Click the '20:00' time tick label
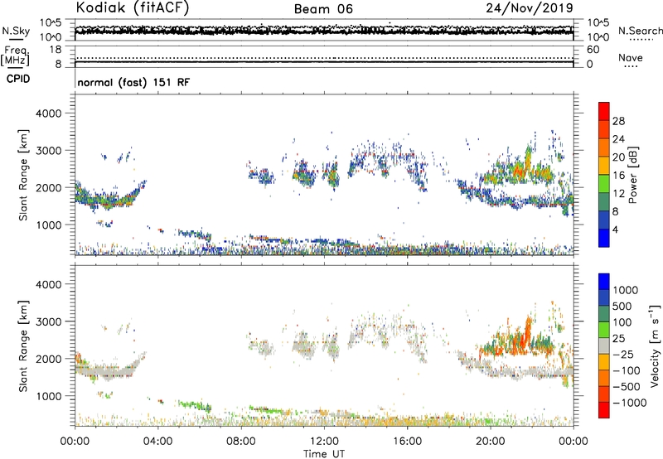Screen dimensions: 663x459 coord(491,442)
